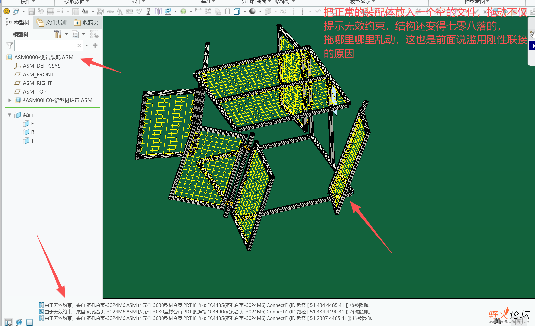Screen dimensions: 535x326
Task: Open the shaded sphere dropdown arrow
Action: [x=260, y=11]
